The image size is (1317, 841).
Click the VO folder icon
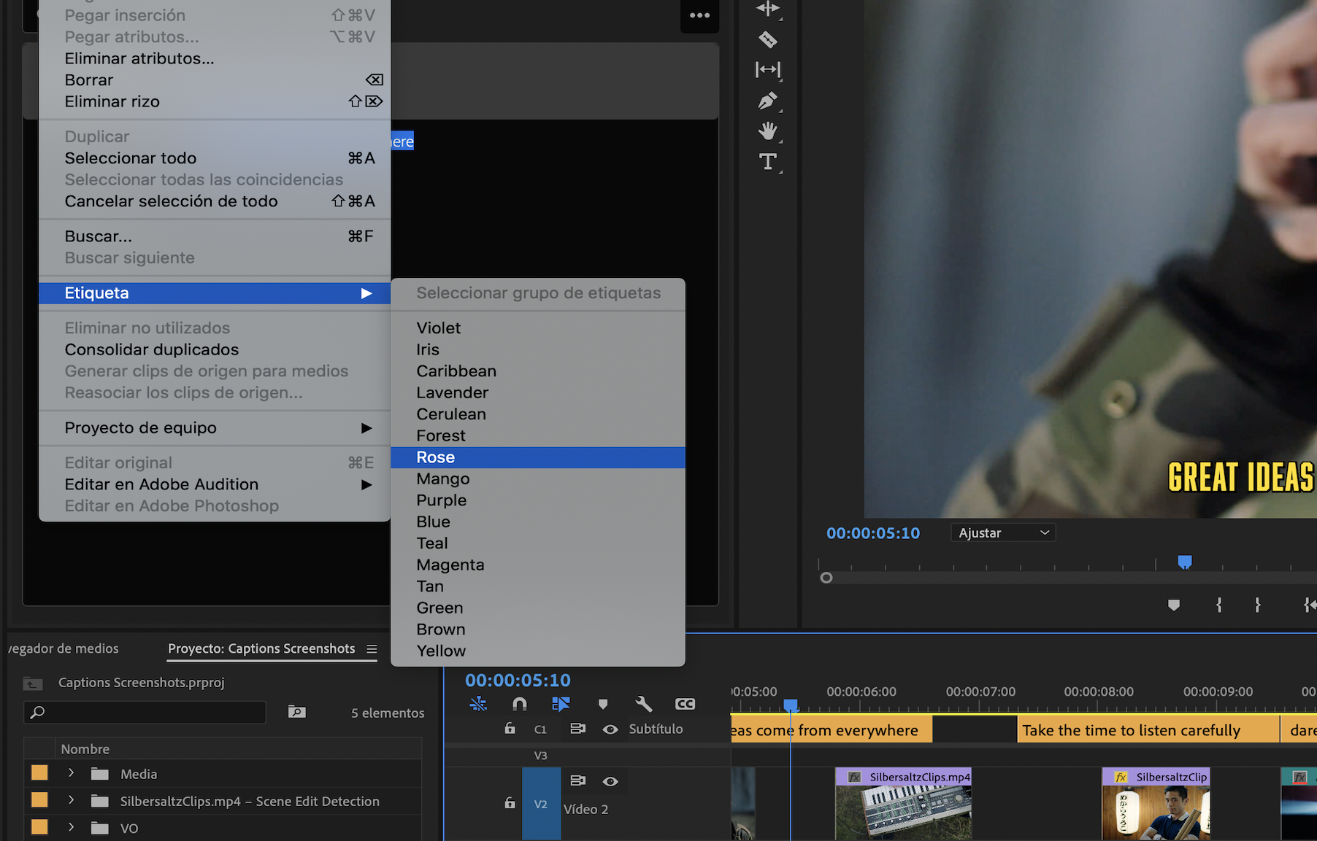click(x=100, y=828)
